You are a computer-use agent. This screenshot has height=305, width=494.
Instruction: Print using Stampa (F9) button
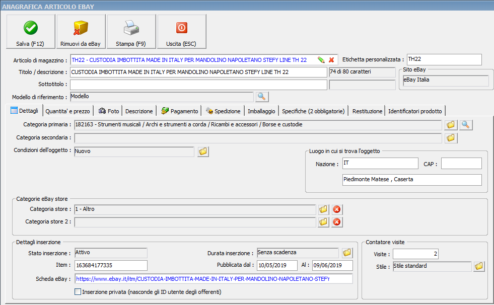tap(131, 32)
